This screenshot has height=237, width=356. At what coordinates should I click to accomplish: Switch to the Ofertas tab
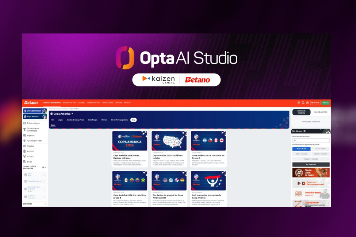click(x=104, y=120)
